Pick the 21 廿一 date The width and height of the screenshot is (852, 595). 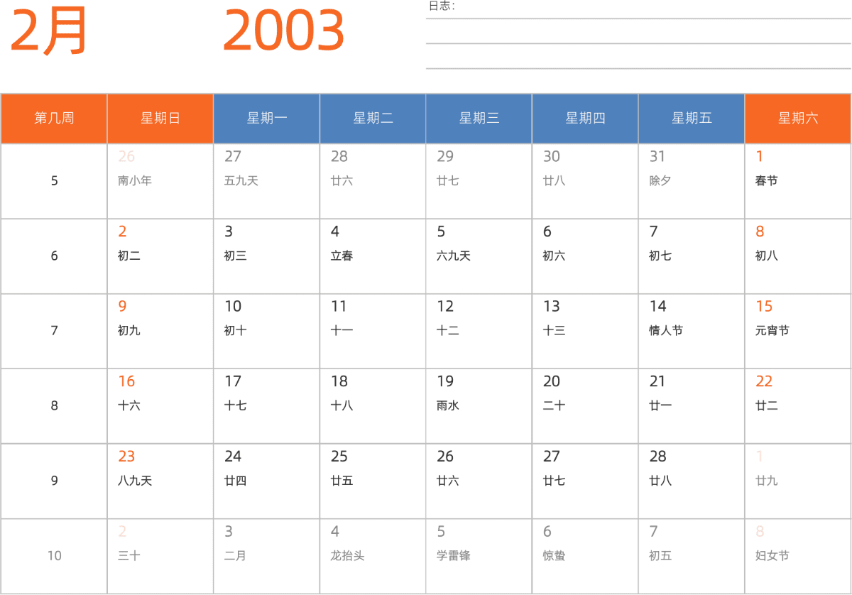pos(692,406)
